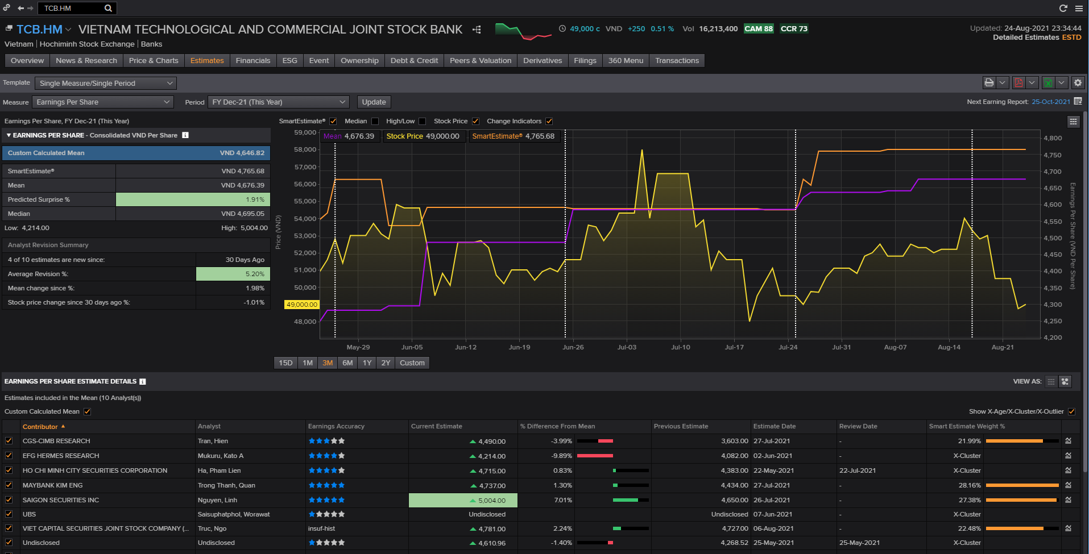
Task: Open the Period FY Dec-21 dropdown
Action: (278, 102)
